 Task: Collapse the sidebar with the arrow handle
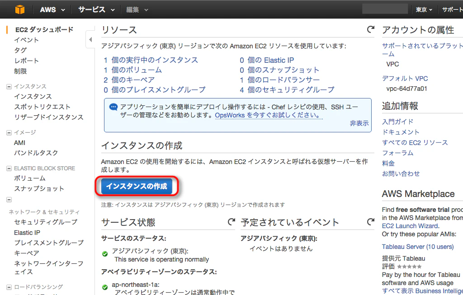[x=90, y=39]
